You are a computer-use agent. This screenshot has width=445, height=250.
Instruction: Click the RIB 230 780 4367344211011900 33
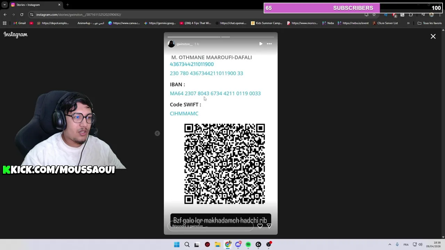coord(207,73)
